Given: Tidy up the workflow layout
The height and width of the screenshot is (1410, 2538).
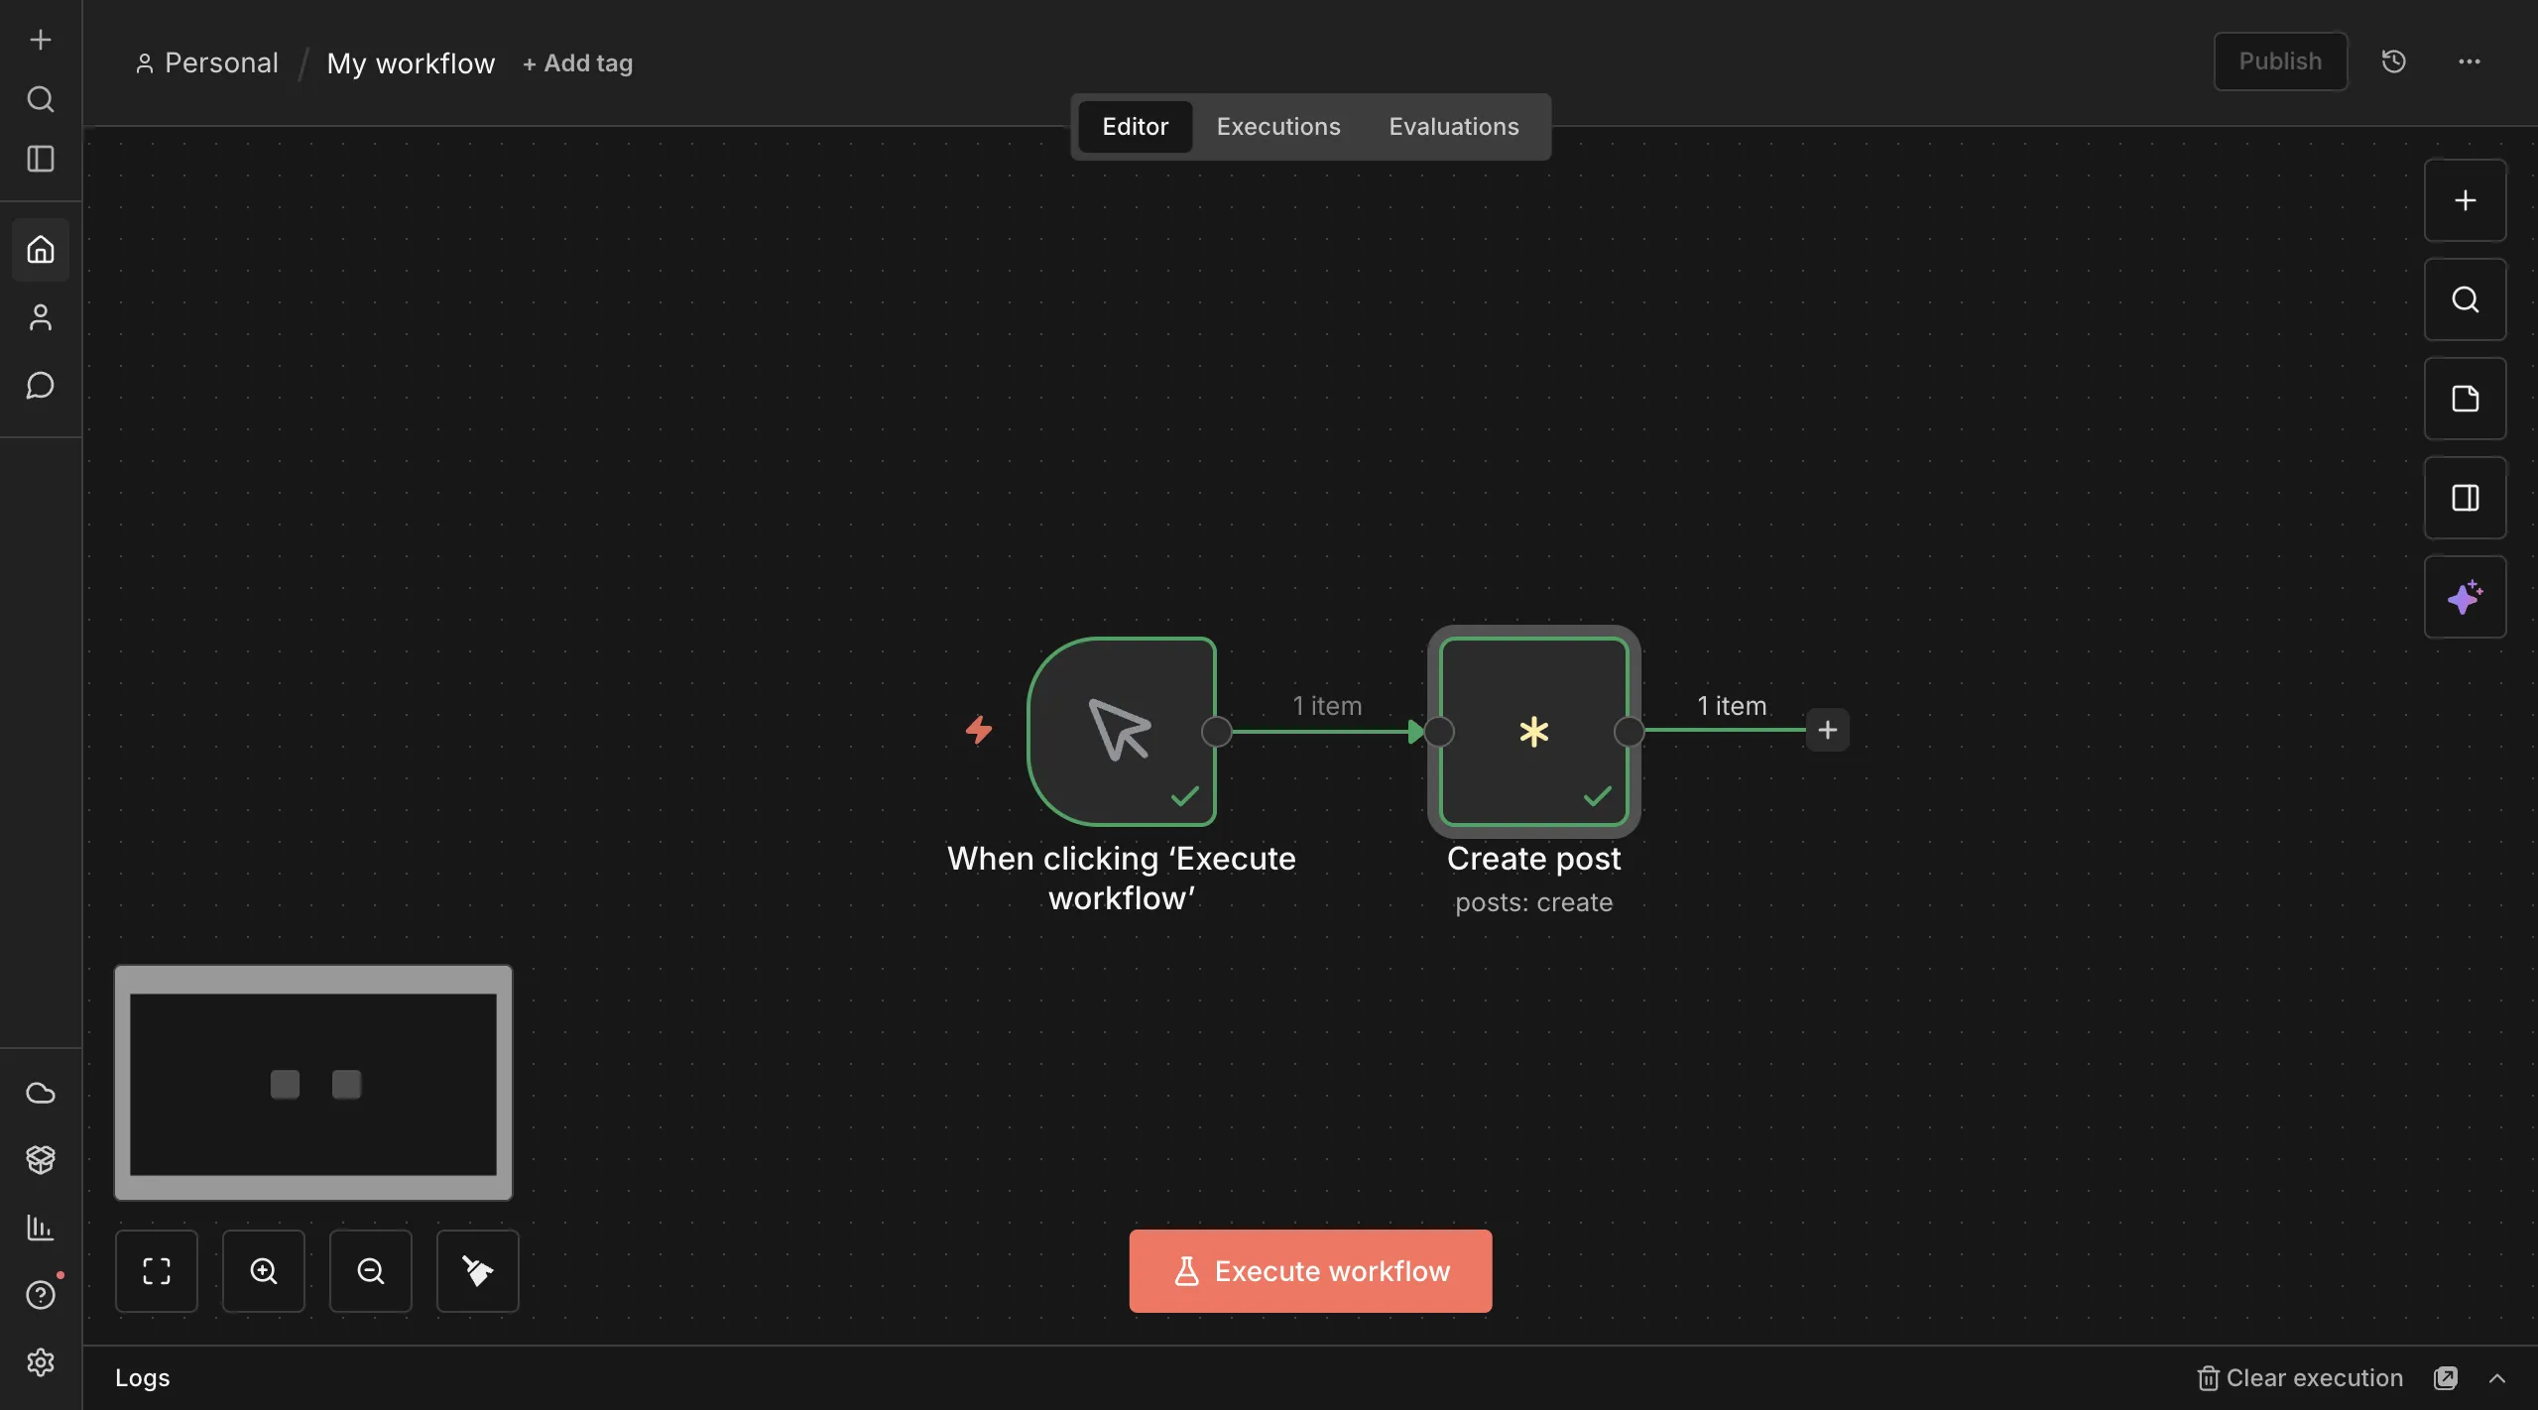Looking at the screenshot, I should [476, 1270].
